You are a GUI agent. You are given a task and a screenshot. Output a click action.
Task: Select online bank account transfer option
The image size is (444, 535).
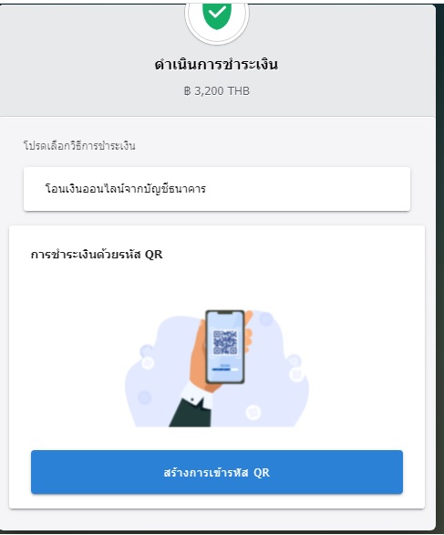217,189
